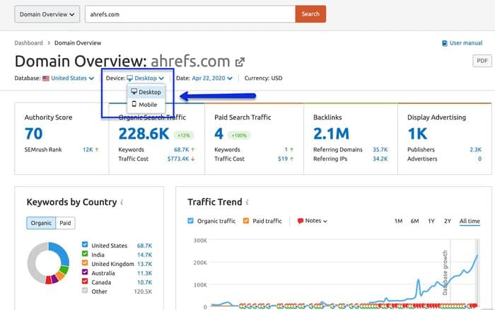Open organic Keywords 68.7K link

182,150
